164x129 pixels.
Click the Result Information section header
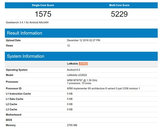pyautogui.click(x=24, y=33)
